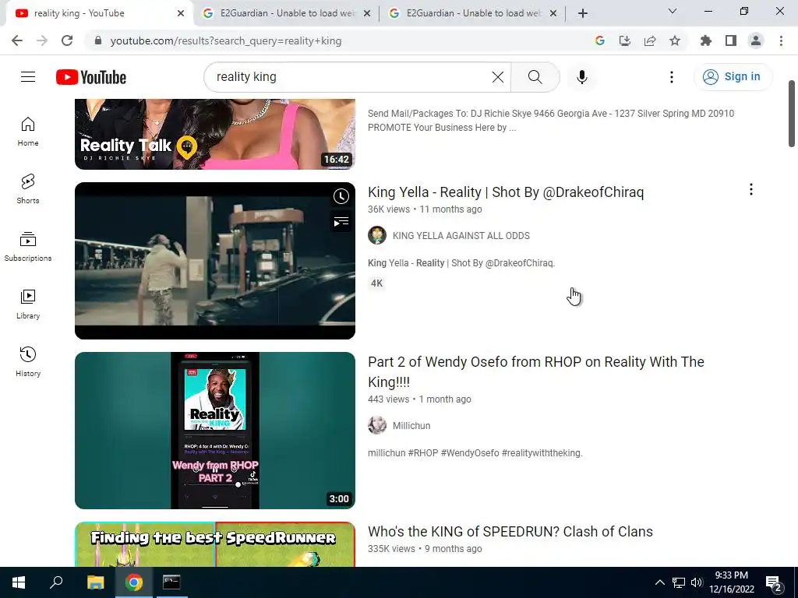Click the 4K badge on King Yella video
Image resolution: width=798 pixels, height=598 pixels.
pos(376,283)
